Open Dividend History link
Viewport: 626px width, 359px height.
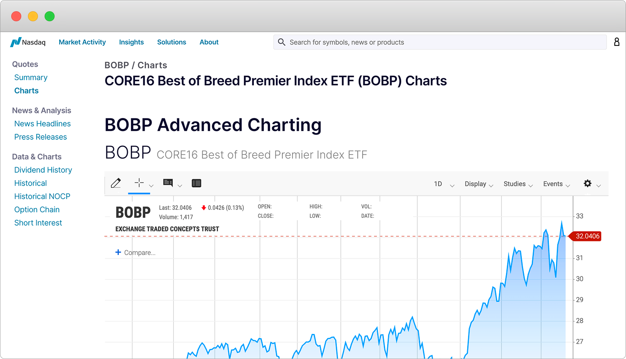point(43,170)
